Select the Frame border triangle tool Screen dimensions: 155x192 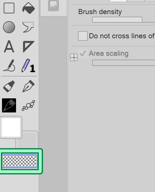pos(28,47)
